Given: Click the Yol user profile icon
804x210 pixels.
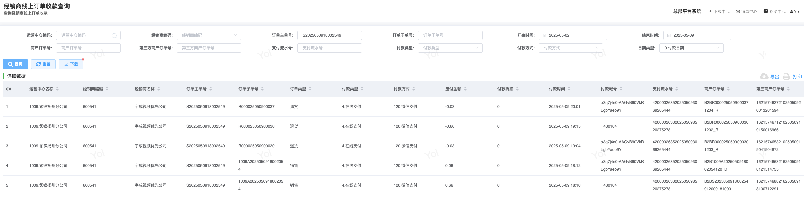Looking at the screenshot, I should 792,12.
